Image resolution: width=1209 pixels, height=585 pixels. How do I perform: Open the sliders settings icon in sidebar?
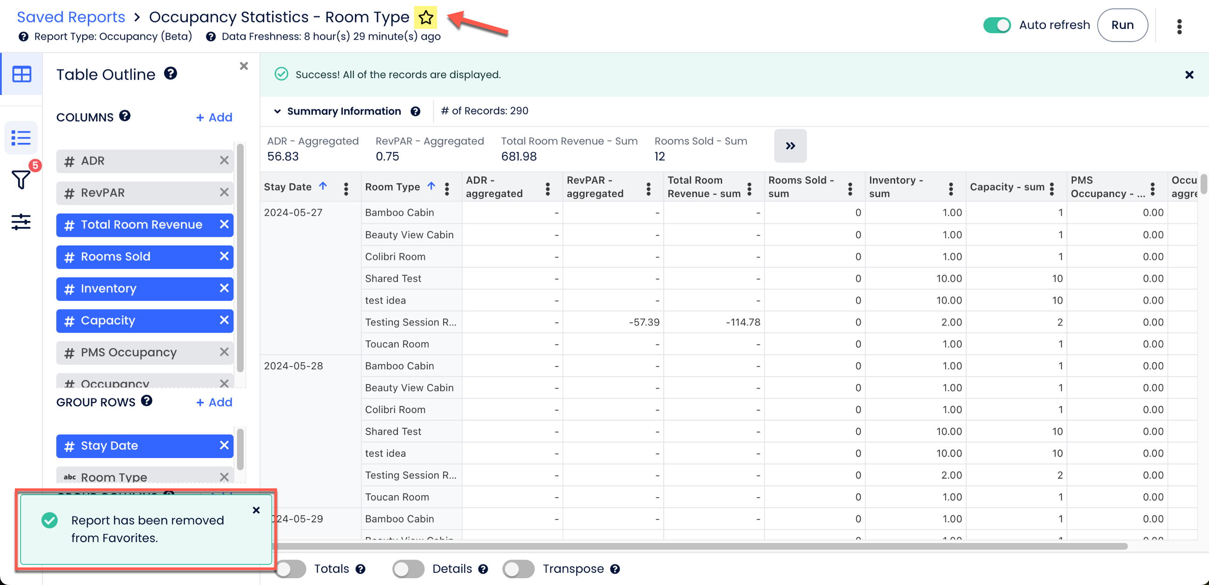tap(21, 221)
